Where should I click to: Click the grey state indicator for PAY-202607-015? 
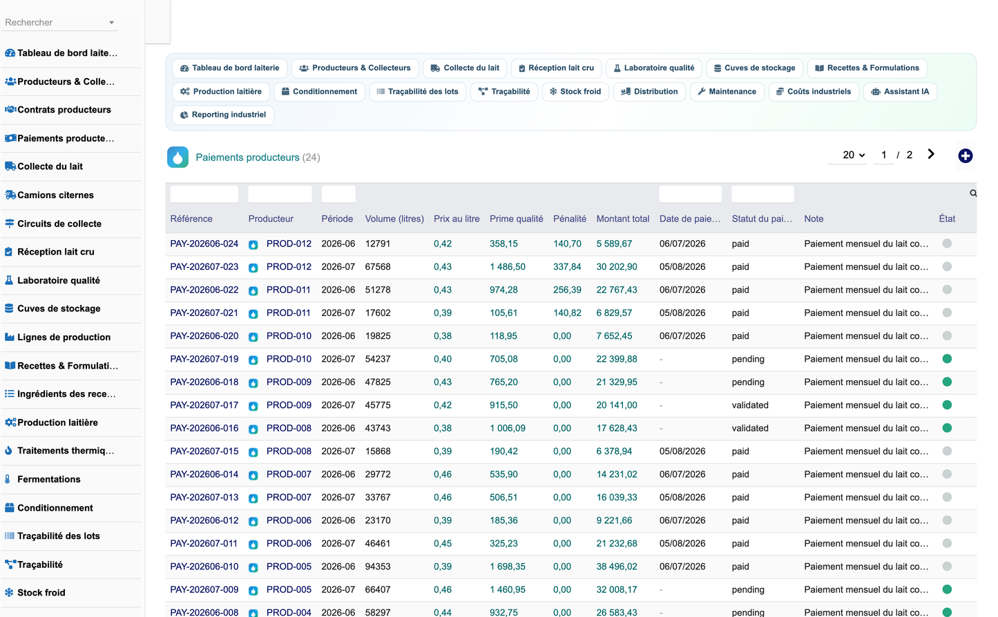947,451
